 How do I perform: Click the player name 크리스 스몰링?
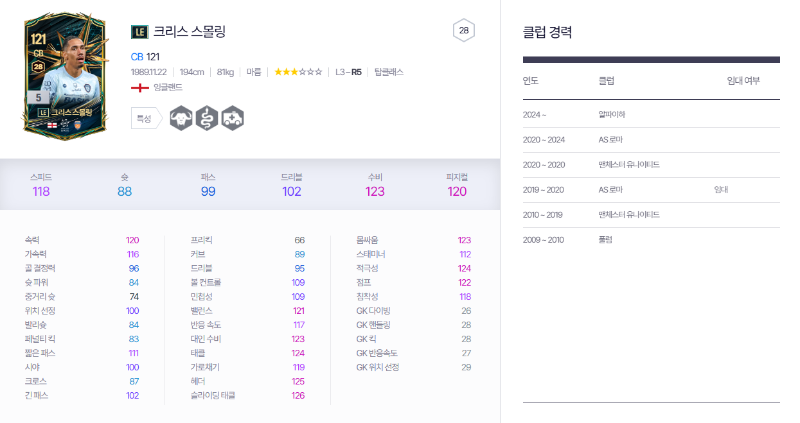coord(190,31)
